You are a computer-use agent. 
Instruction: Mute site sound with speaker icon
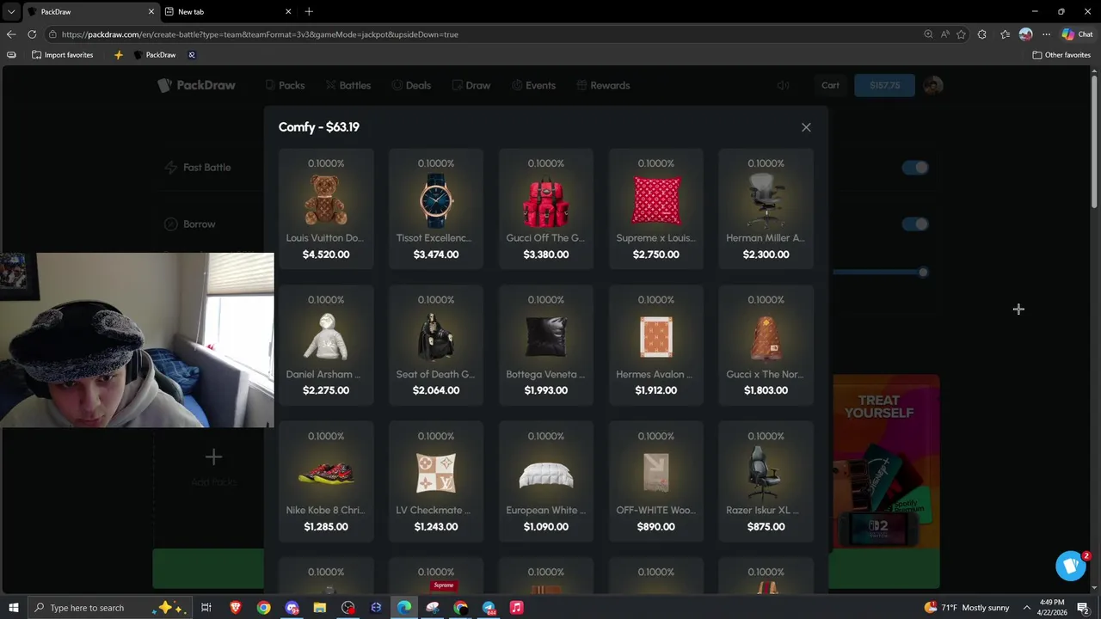pos(783,85)
